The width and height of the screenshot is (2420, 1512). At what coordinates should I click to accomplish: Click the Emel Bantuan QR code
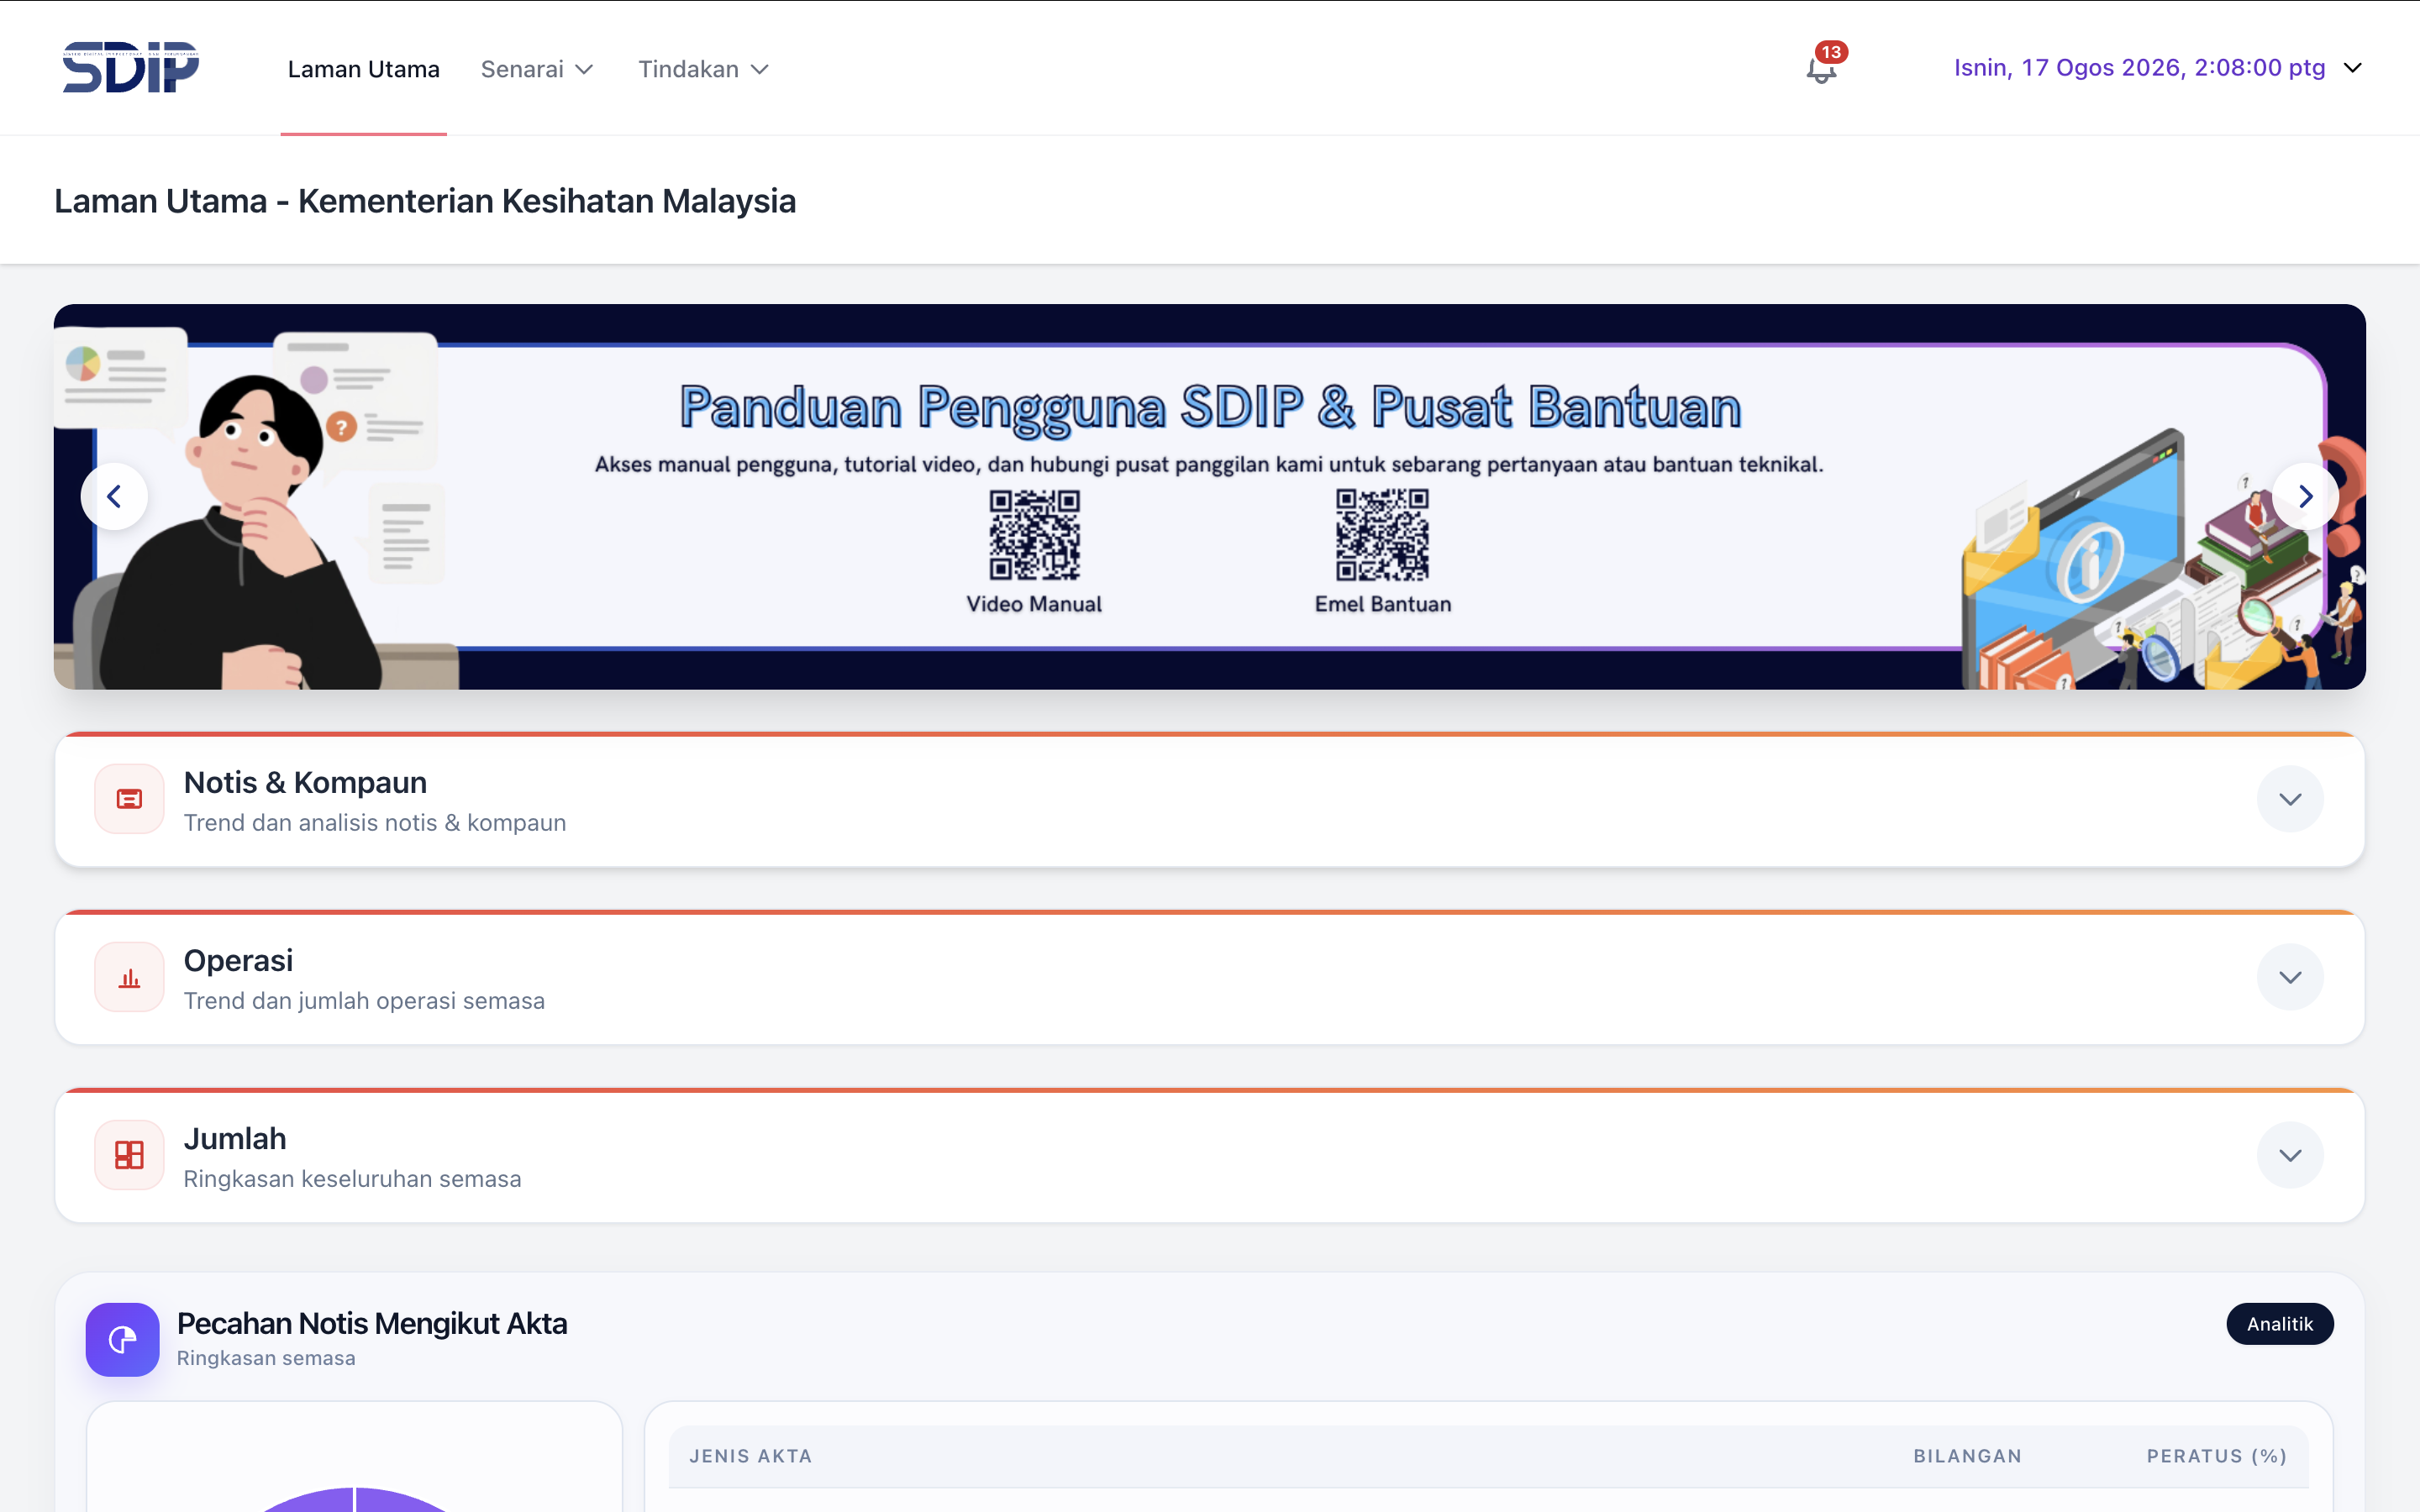tap(1382, 534)
